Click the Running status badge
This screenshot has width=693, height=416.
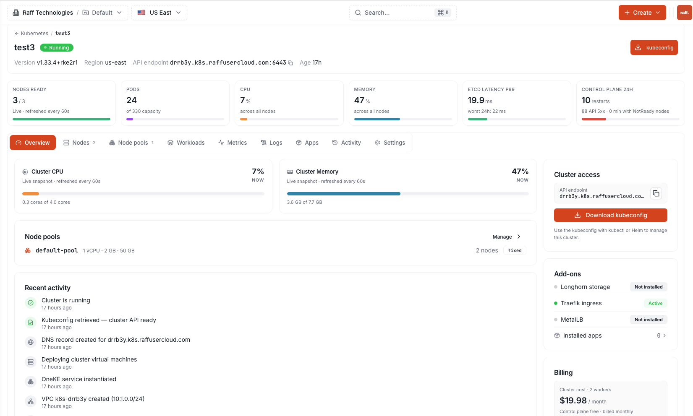tap(57, 48)
